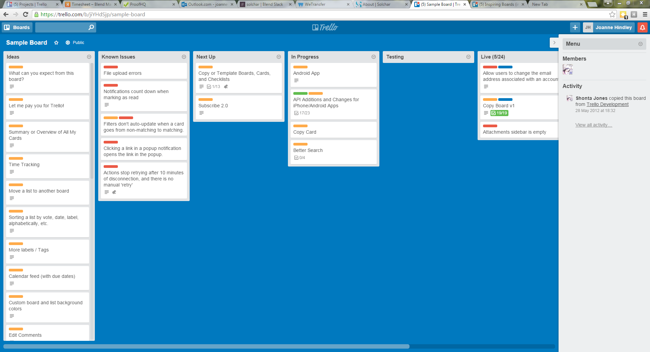Open the Attachments sidebar is empty card
Viewport: 650px width, 352px height.
pyautogui.click(x=519, y=130)
